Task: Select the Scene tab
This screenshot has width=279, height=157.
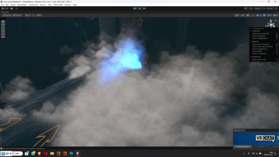Action: point(5,12)
